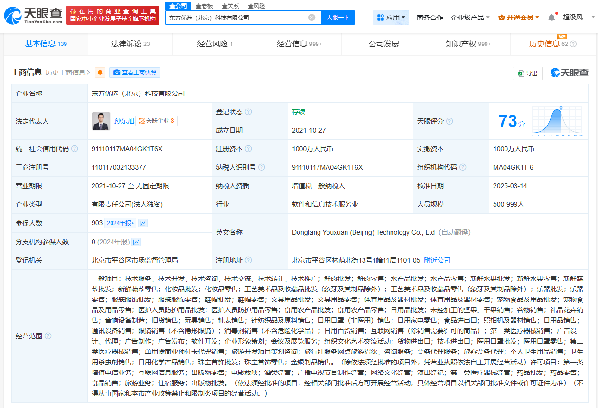Click the help icon next to 经营范围
This screenshot has width=598, height=408.
(x=48, y=336)
